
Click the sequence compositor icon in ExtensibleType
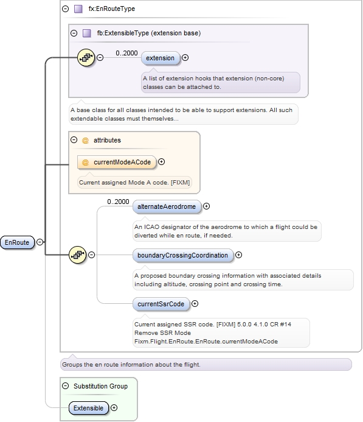(86, 57)
